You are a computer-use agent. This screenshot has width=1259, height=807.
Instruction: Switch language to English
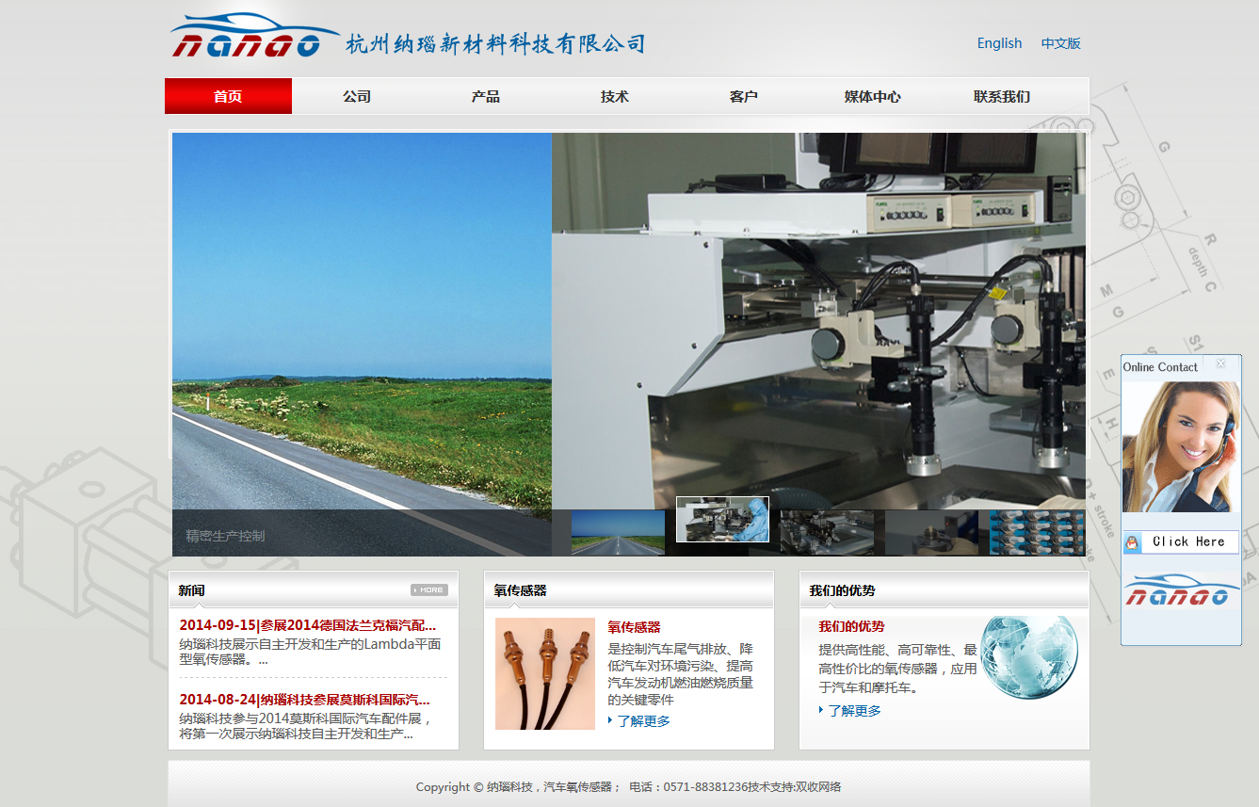coord(999,43)
